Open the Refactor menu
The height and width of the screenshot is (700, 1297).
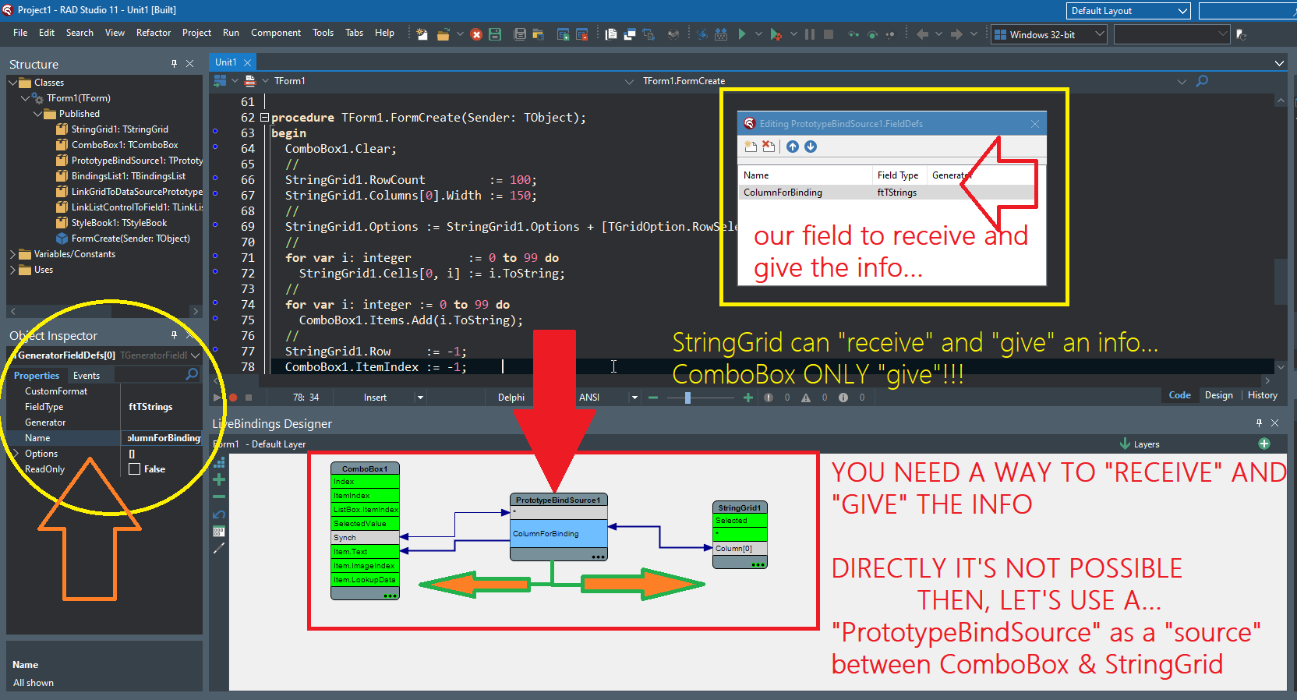click(153, 33)
